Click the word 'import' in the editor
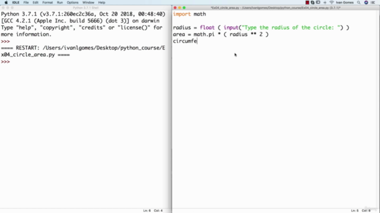 (182, 14)
